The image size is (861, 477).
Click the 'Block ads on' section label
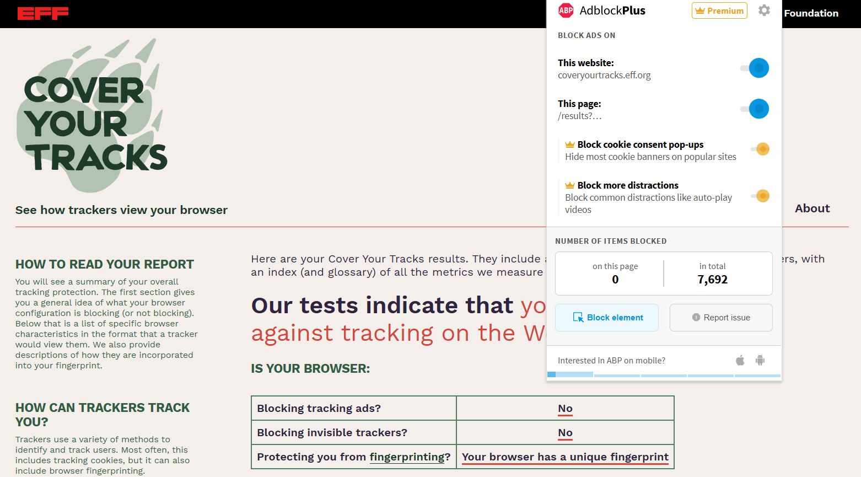pyautogui.click(x=586, y=35)
